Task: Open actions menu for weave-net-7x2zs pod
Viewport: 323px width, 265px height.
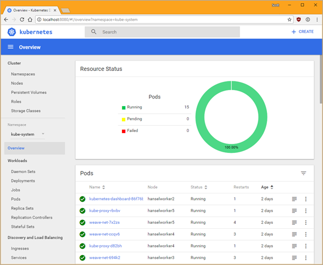Action: click(306, 223)
